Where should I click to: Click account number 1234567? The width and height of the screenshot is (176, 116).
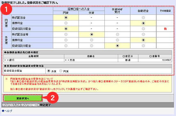pyautogui.click(x=166, y=60)
